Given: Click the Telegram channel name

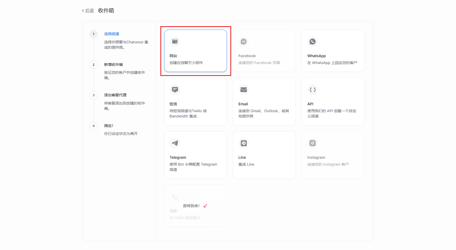Looking at the screenshot, I should pyautogui.click(x=178, y=157).
